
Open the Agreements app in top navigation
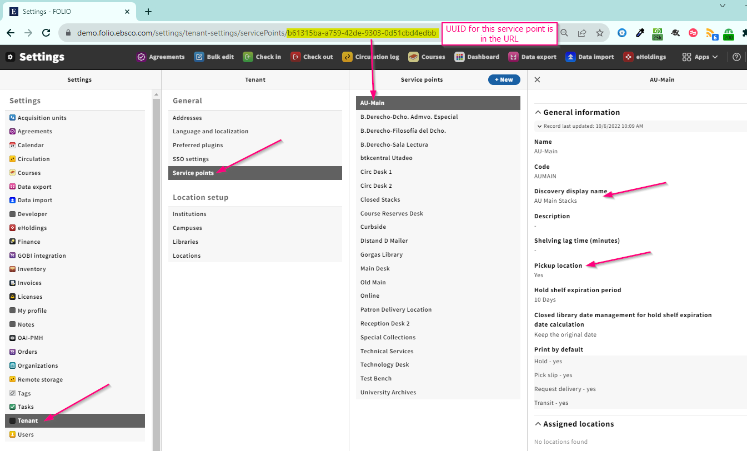click(161, 57)
